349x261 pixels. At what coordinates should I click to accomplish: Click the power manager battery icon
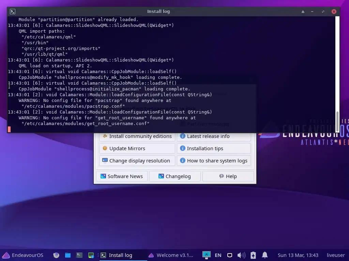[253, 255]
